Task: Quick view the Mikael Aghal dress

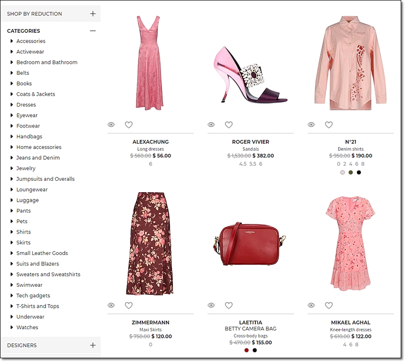Action: tap(311, 305)
